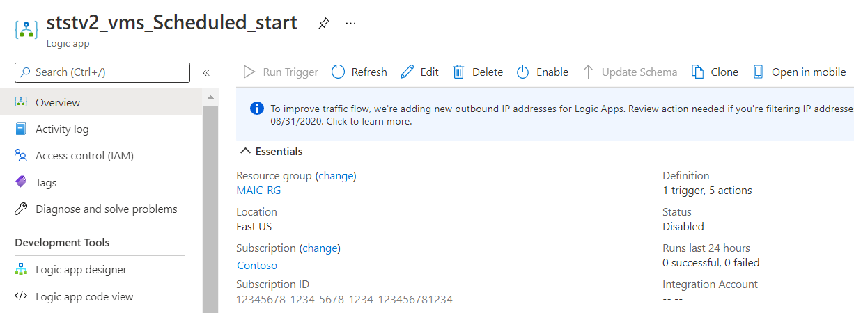The image size is (854, 313).
Task: Click the Edit pencil icon
Action: click(407, 72)
